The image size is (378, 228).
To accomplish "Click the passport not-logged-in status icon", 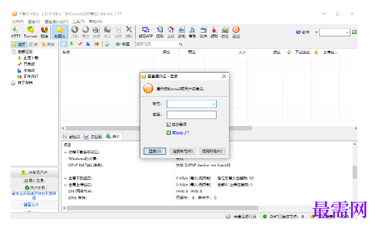I will (228, 216).
